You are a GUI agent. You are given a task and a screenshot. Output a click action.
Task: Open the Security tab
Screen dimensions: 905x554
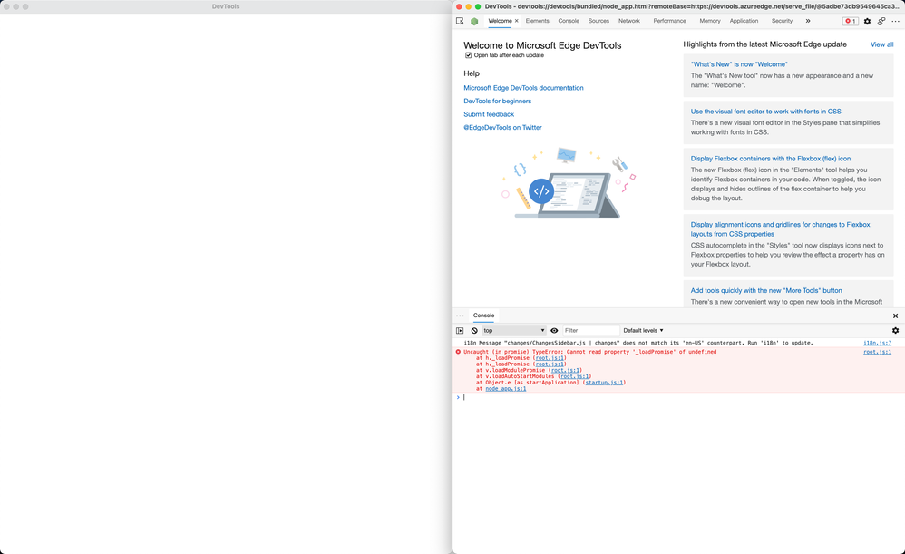pyautogui.click(x=782, y=21)
